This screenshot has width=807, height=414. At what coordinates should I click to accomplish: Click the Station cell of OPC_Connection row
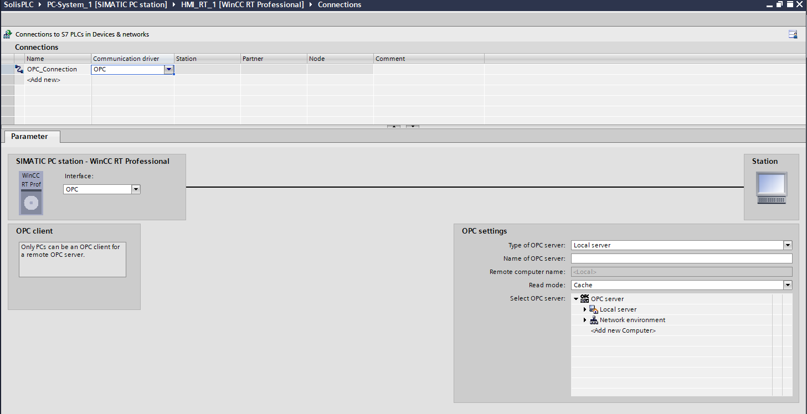[207, 70]
